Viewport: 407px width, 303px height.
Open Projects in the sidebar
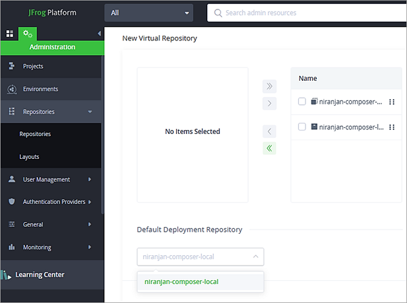pyautogui.click(x=33, y=66)
